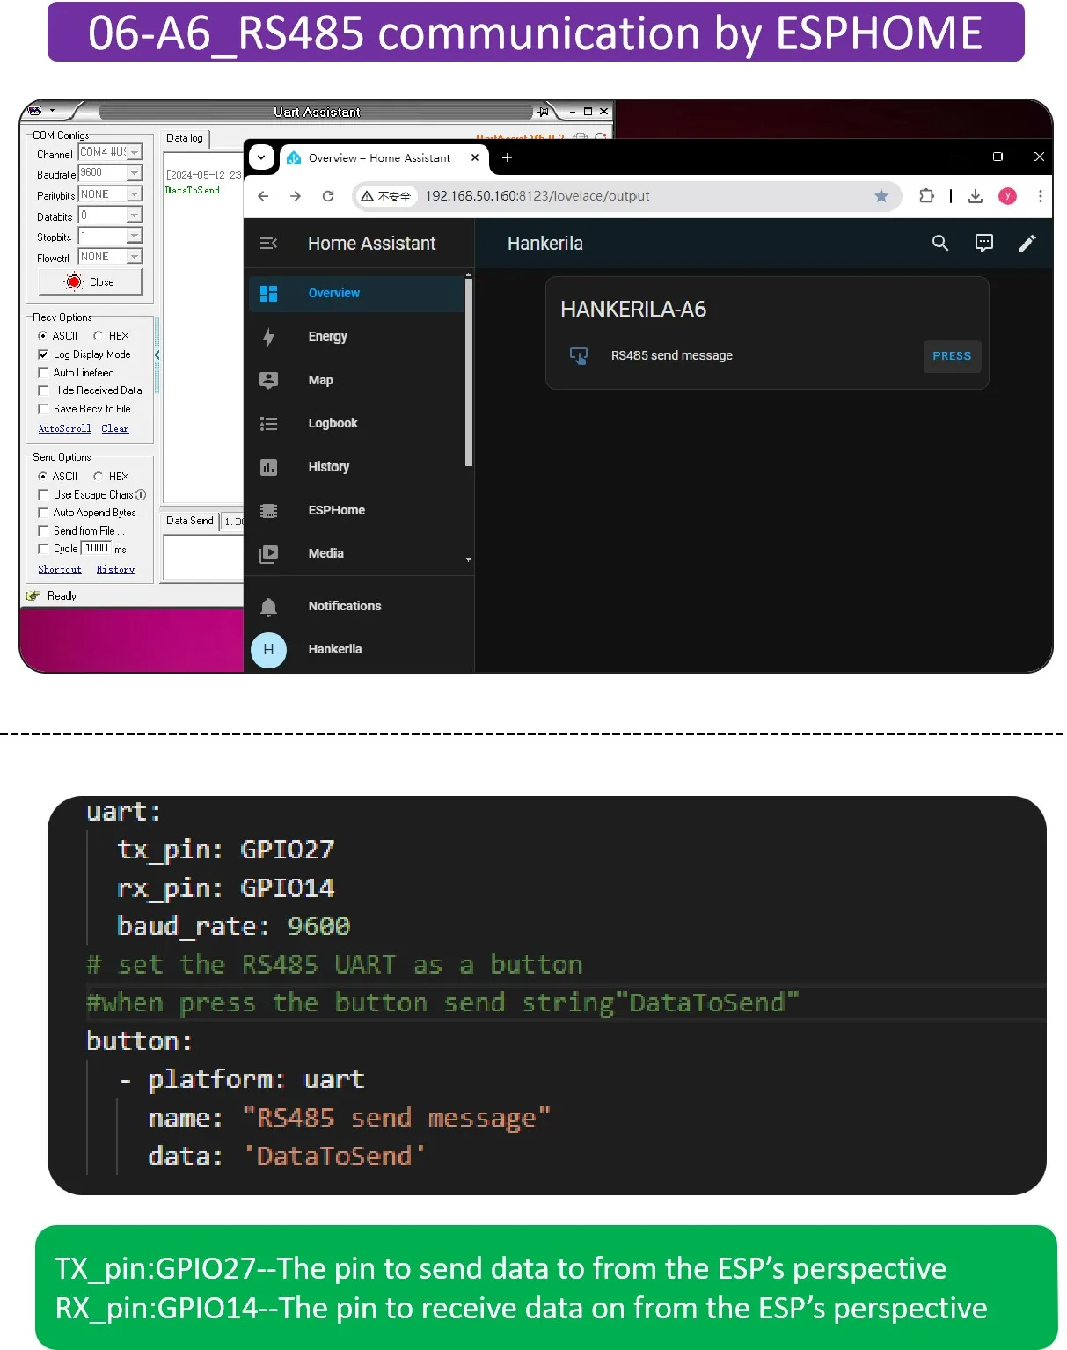Click the browser address bar URL
The height and width of the screenshot is (1350, 1067).
coord(537,196)
